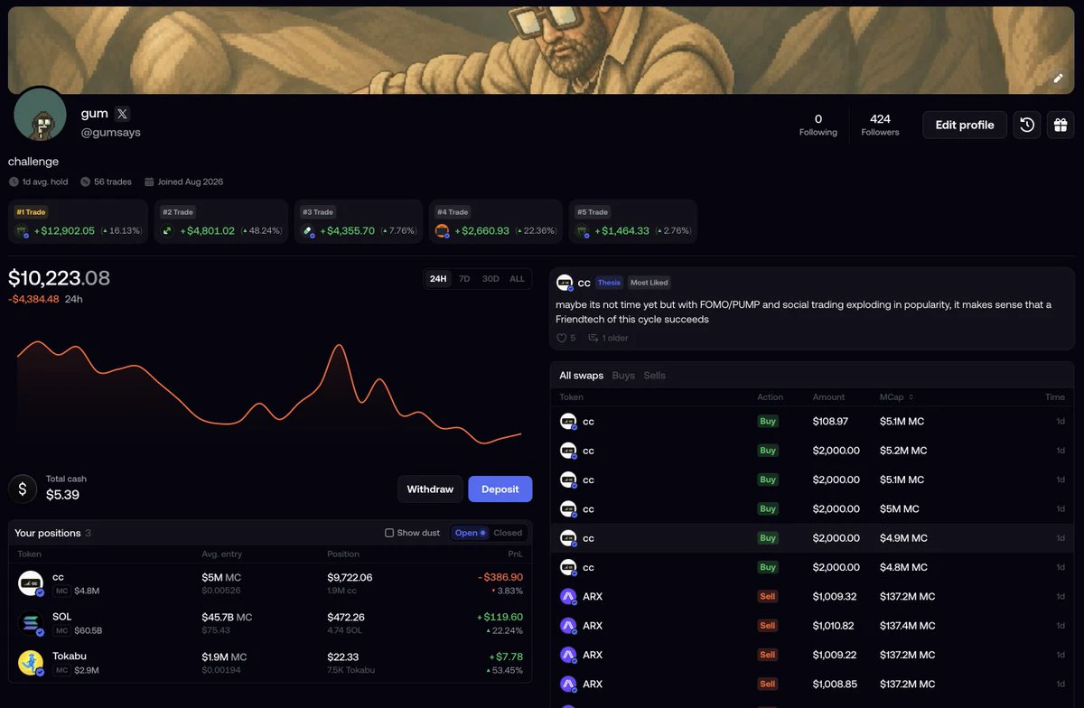Select the Buys tab
The image size is (1084, 708).
(x=623, y=376)
